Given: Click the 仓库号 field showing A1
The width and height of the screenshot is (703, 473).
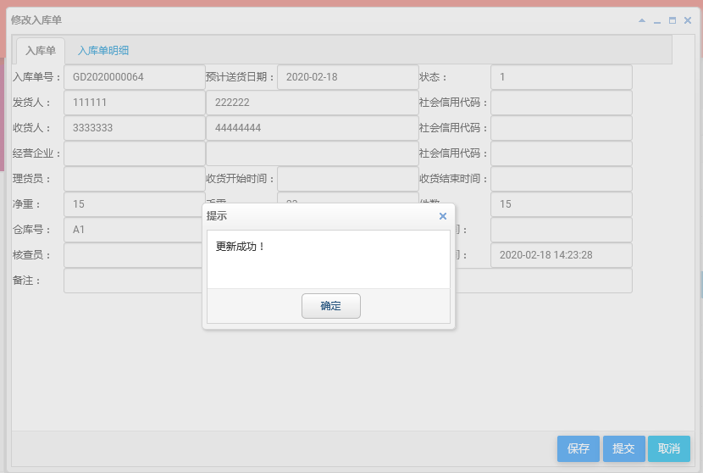Looking at the screenshot, I should pyautogui.click(x=133, y=230).
